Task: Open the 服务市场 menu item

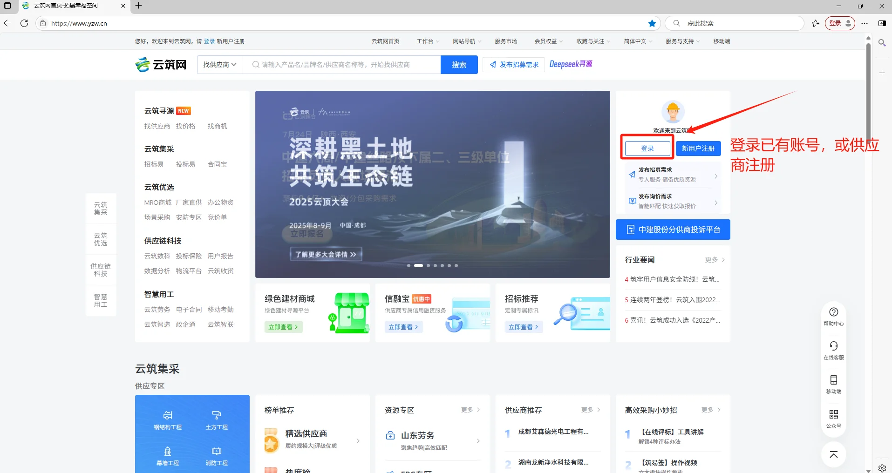Action: (506, 41)
